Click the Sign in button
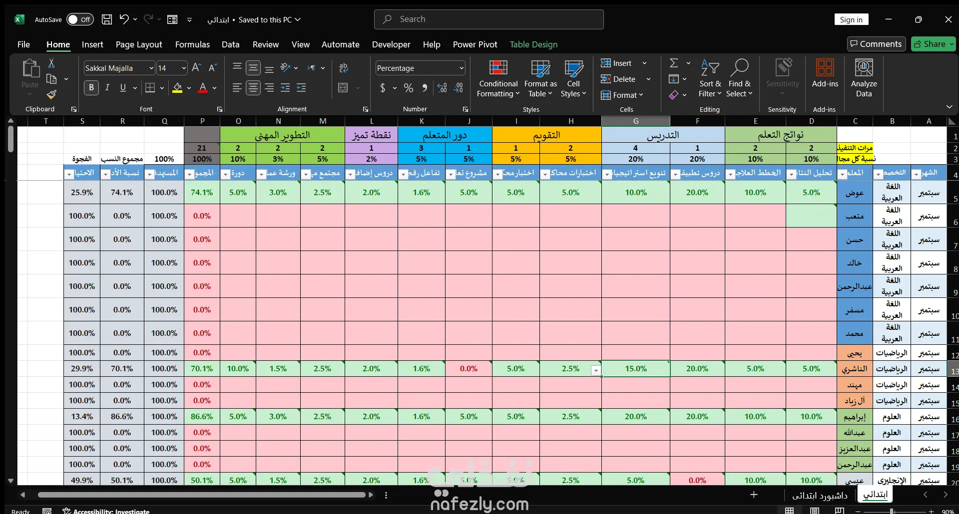 tap(851, 19)
